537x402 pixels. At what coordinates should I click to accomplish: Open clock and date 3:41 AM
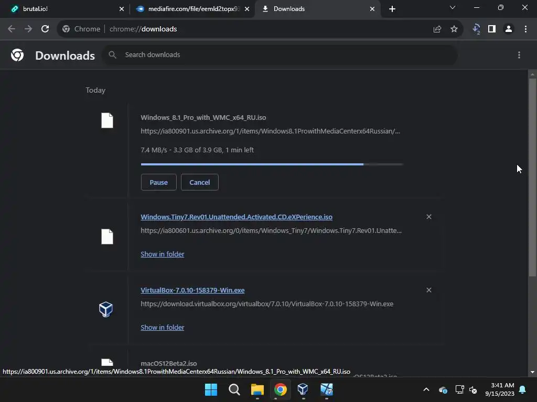(x=500, y=389)
